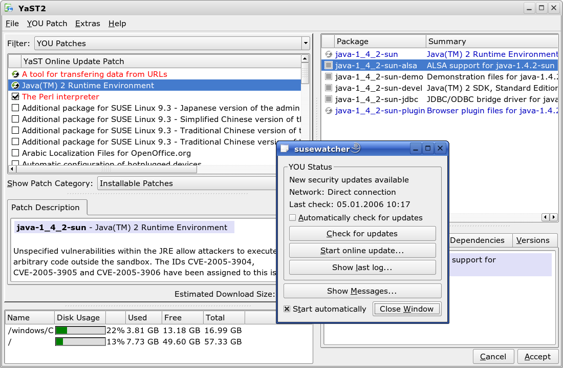This screenshot has width=563, height=368.
Task: Check the Japanese version admin package patch
Action: (15, 108)
